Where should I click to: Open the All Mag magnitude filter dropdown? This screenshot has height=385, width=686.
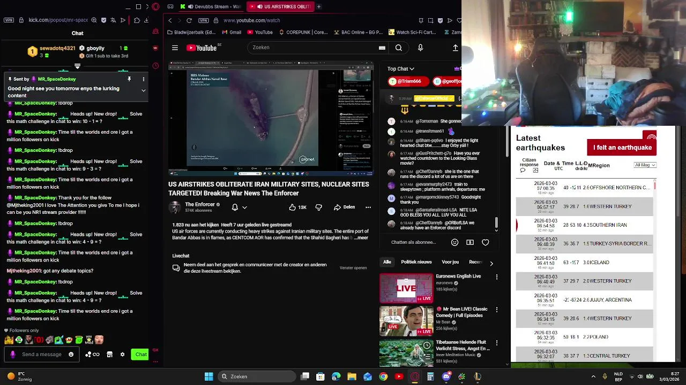(645, 165)
